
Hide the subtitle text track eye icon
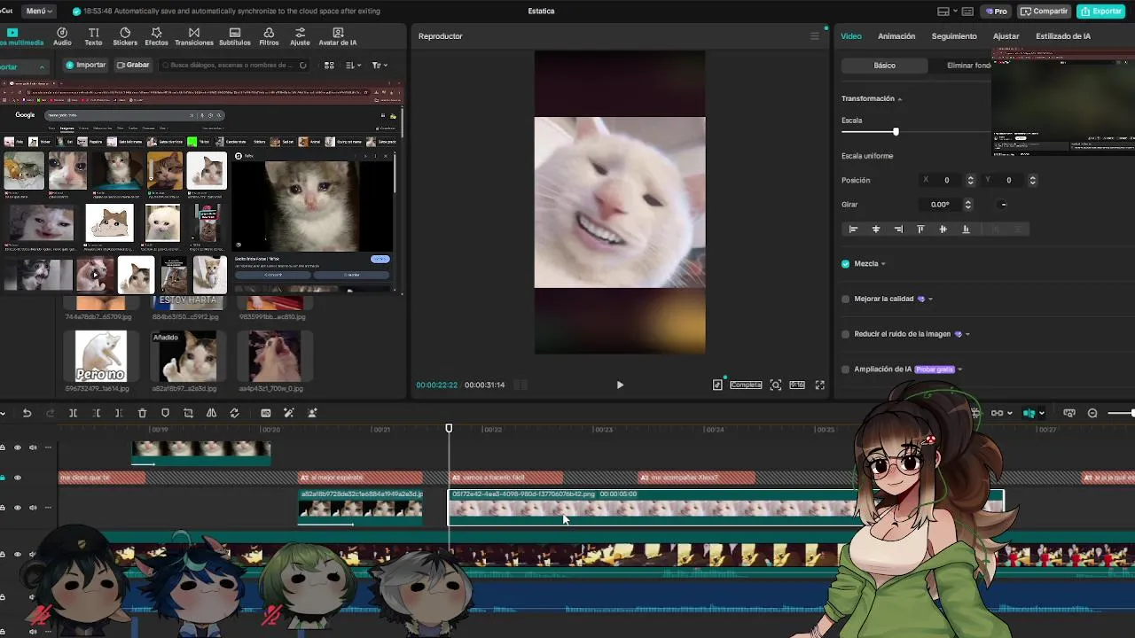tap(17, 478)
